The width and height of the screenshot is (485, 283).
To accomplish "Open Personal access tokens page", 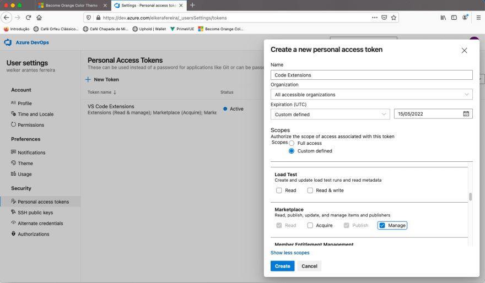I will 40,202.
